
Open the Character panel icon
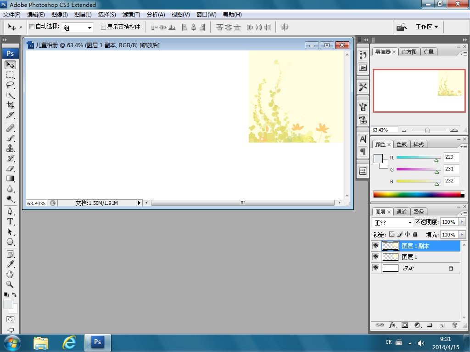pos(363,139)
